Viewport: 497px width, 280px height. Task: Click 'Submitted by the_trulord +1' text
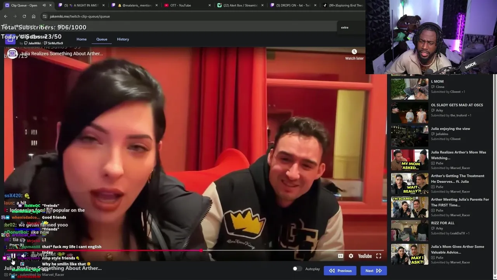(451, 115)
